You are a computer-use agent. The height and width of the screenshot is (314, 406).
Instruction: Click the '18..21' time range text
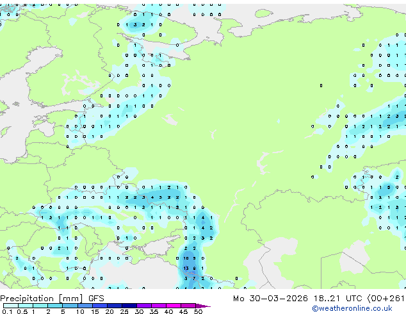pyautogui.click(x=327, y=299)
